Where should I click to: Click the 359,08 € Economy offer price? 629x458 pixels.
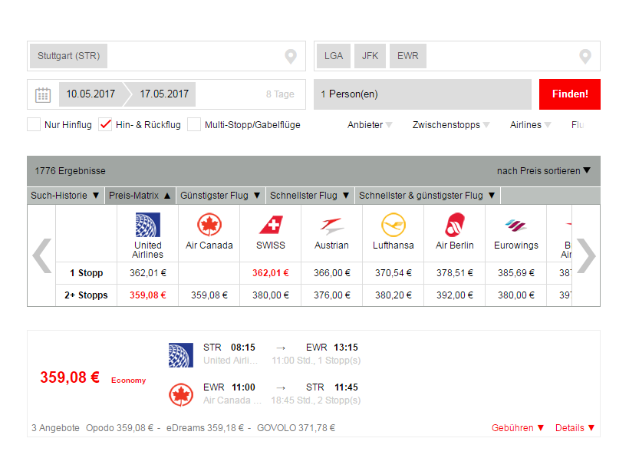click(x=70, y=377)
